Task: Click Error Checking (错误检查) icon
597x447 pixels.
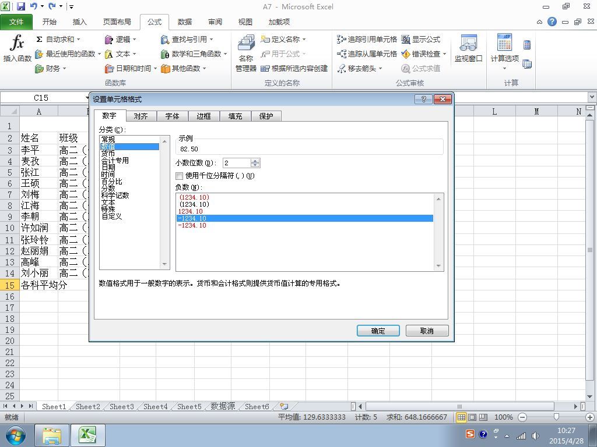Action: tap(406, 54)
